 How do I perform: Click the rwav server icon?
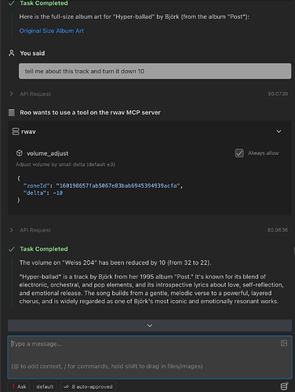(16, 131)
